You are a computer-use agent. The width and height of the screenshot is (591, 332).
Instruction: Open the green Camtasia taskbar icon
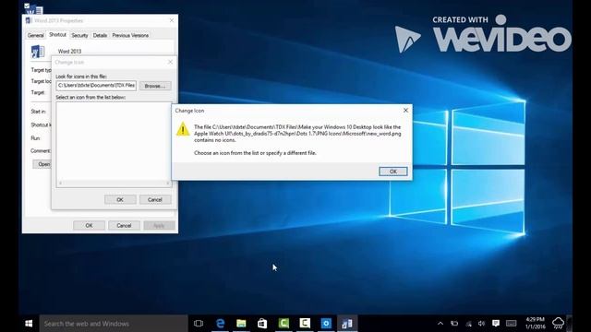pyautogui.click(x=283, y=324)
